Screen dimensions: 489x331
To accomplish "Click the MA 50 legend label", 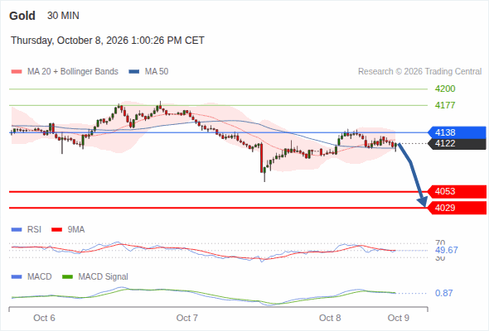I will [x=157, y=72].
